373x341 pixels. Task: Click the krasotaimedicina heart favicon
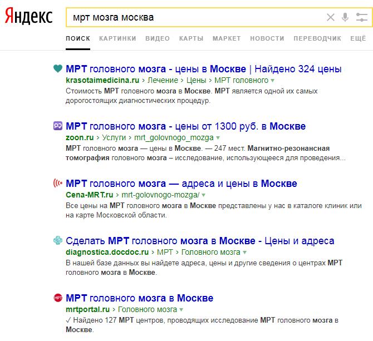point(58,68)
